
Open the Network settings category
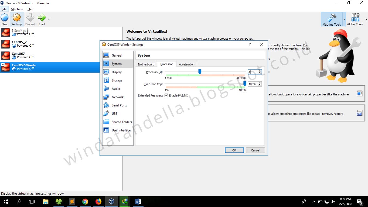click(x=118, y=97)
